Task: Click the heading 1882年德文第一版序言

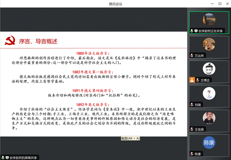Action: click(93, 72)
